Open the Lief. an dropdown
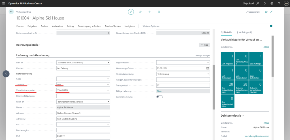The width and height of the screenshot is (290, 140). click(x=108, y=62)
